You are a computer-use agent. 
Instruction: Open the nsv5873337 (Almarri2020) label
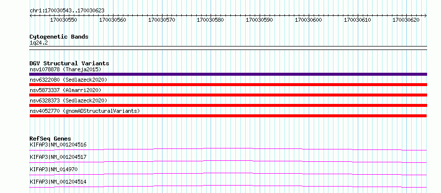click(65, 90)
